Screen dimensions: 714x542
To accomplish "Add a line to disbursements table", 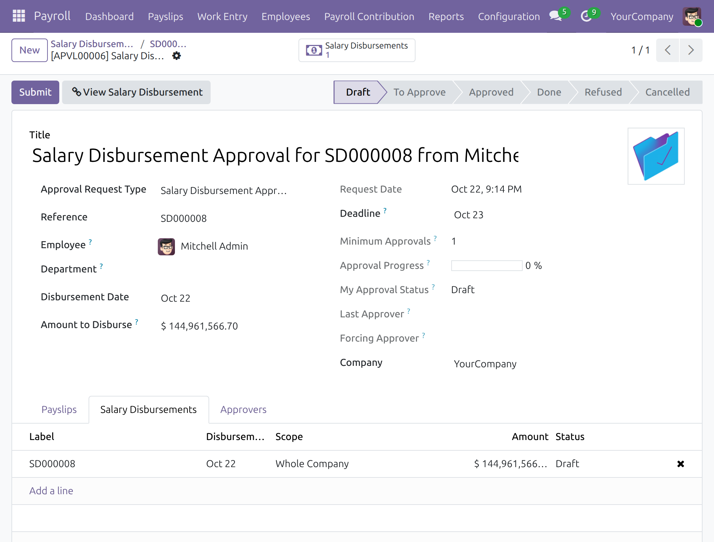I will 51,491.
